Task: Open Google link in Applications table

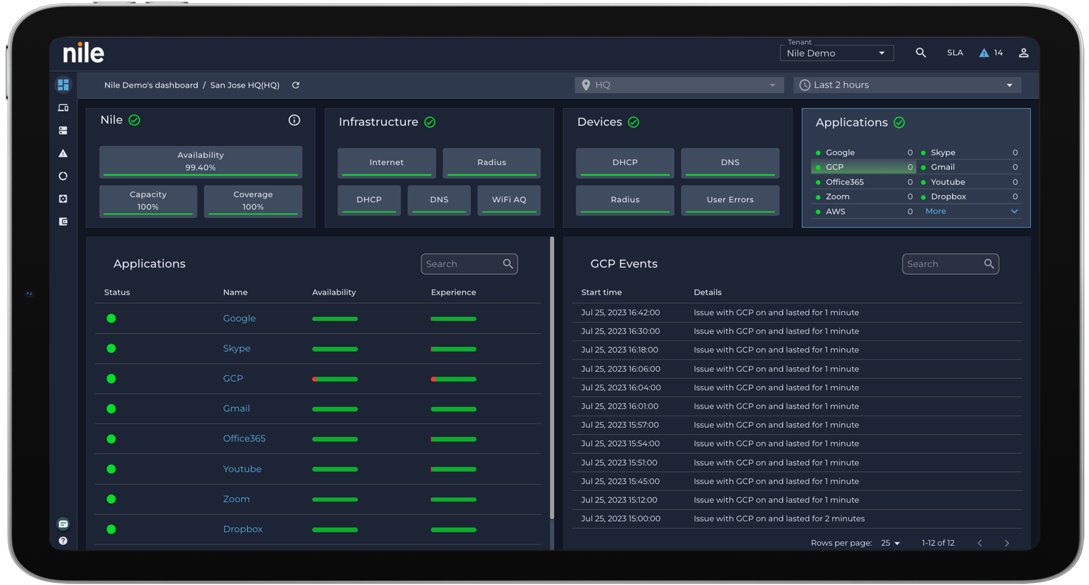Action: [x=239, y=318]
